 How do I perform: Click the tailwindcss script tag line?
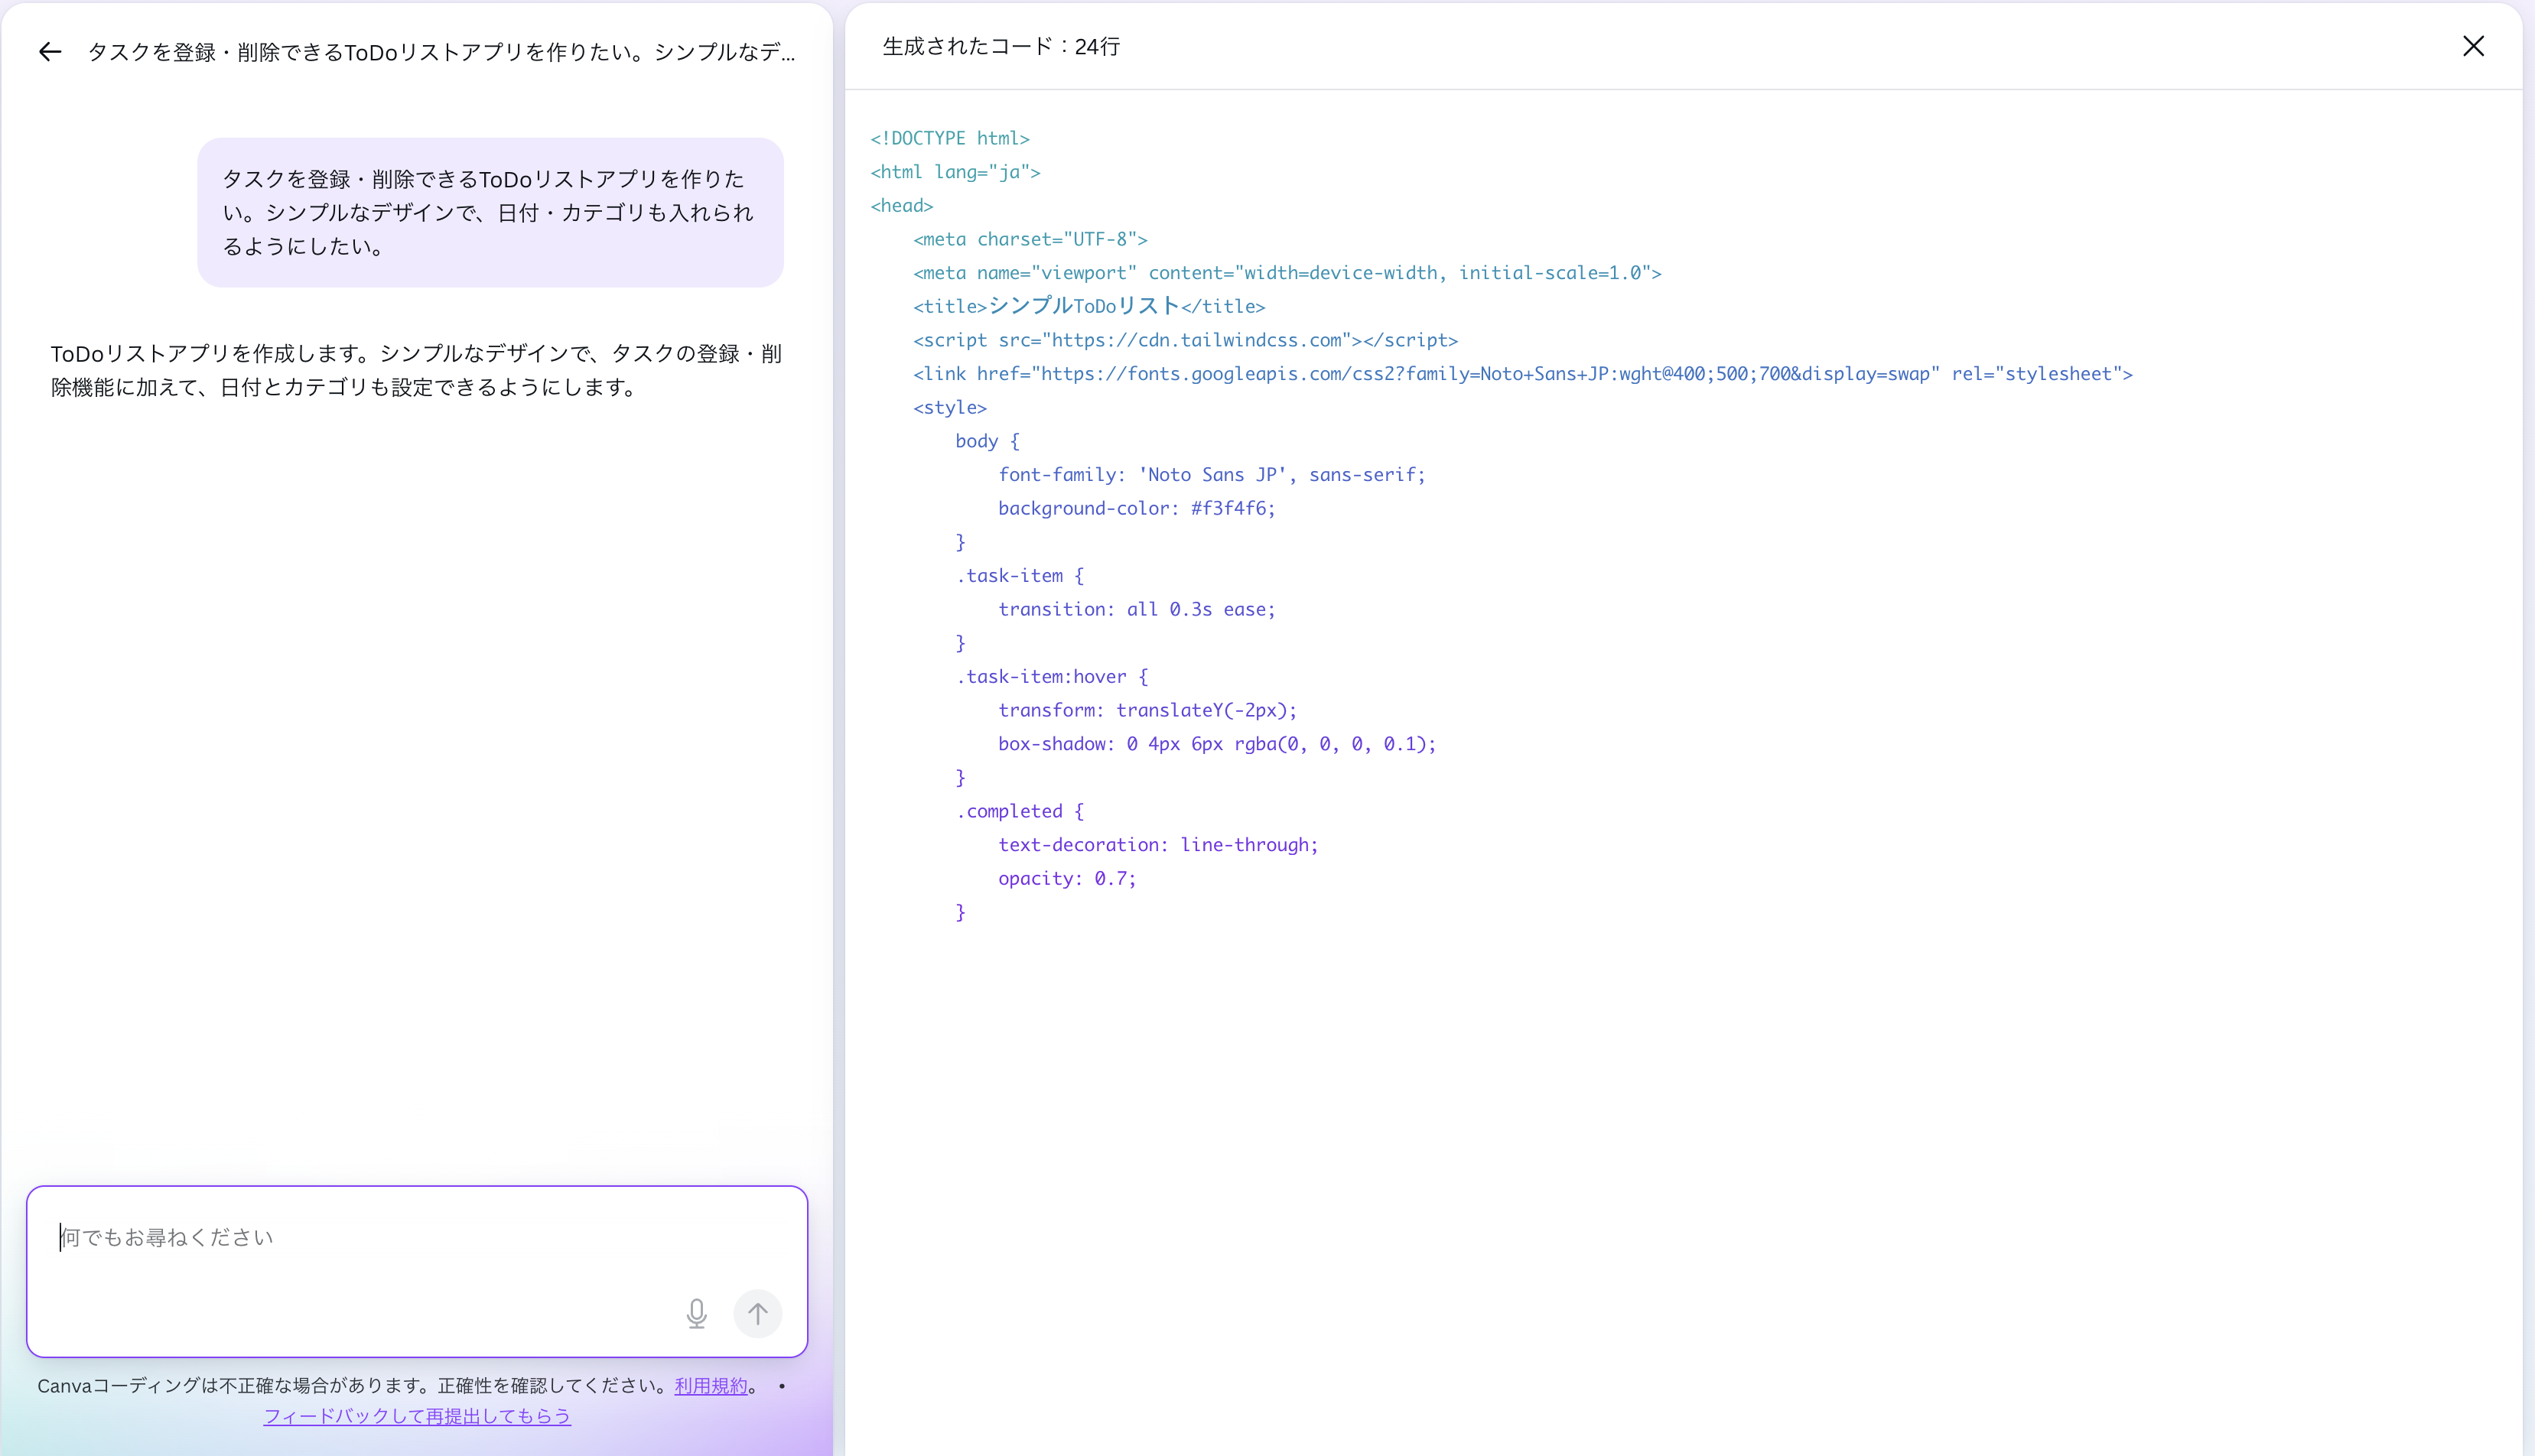point(1185,340)
